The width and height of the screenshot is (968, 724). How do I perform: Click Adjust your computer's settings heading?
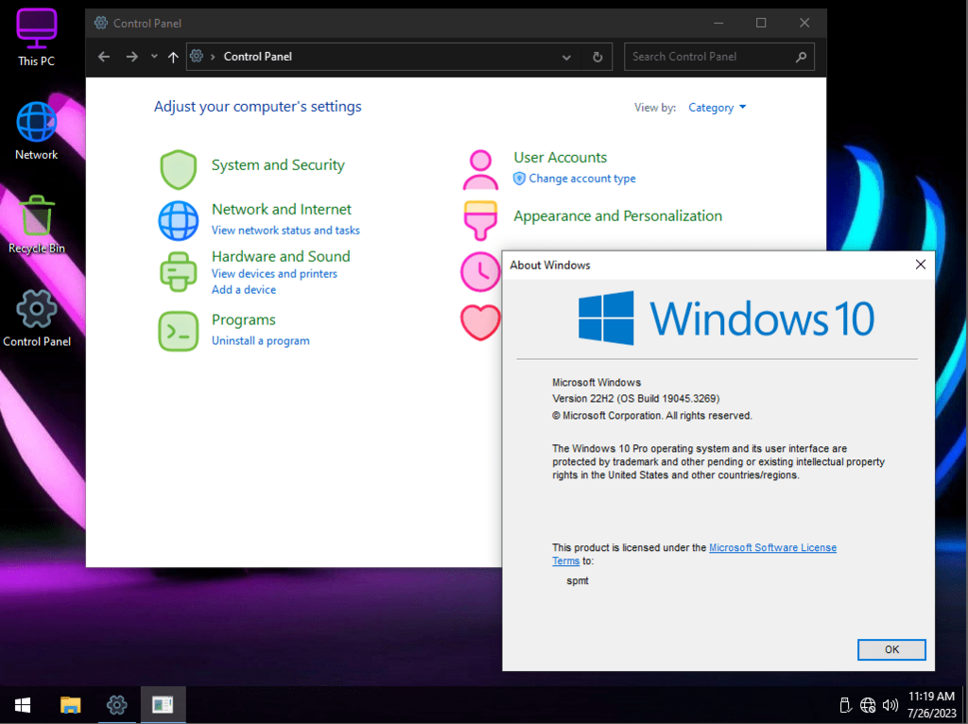[x=257, y=107]
